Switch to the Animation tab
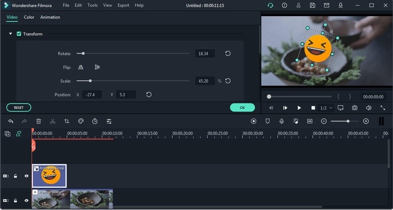The image size is (393, 210). click(50, 17)
